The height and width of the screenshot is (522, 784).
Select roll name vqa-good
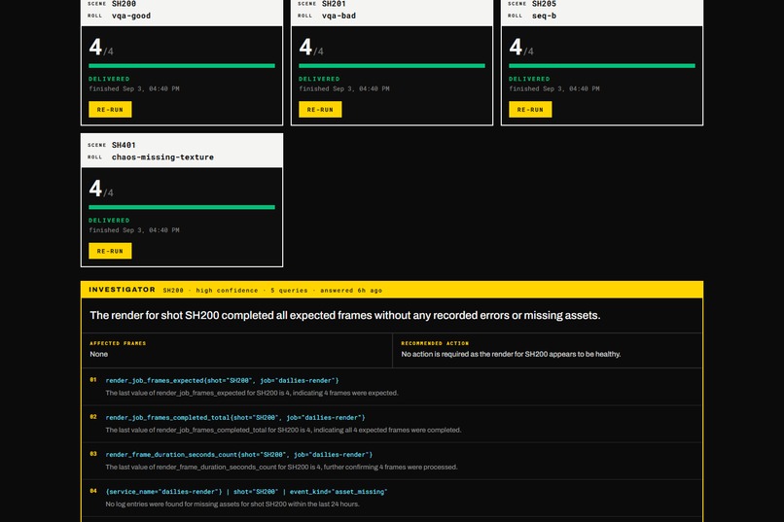coord(131,16)
